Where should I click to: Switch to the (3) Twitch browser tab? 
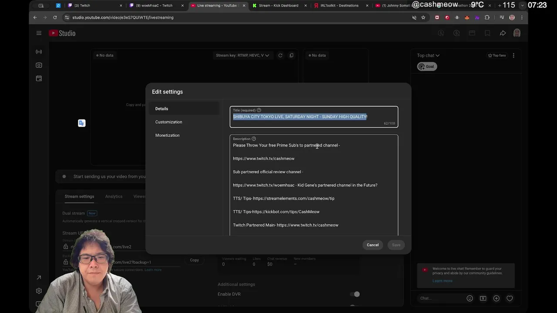tap(94, 6)
